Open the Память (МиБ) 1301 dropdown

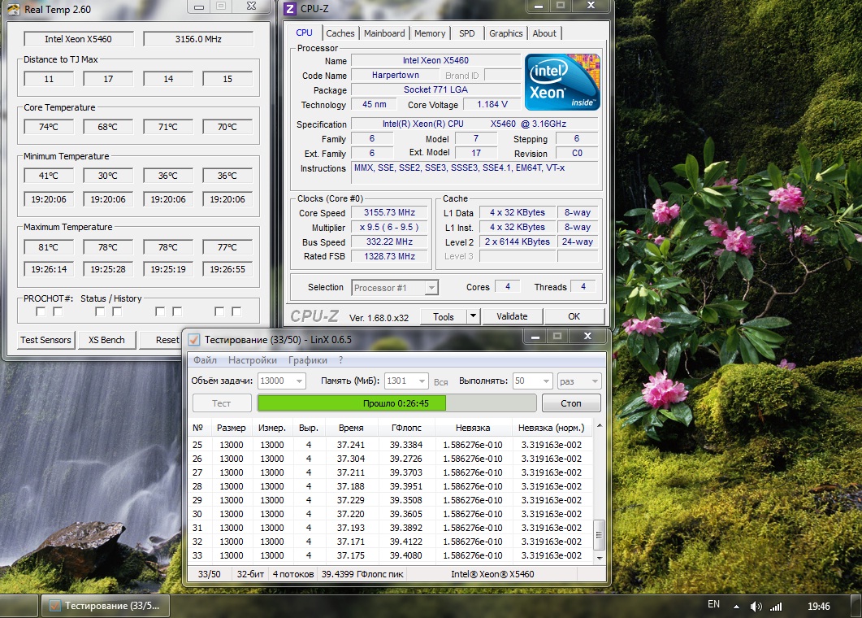tap(405, 381)
